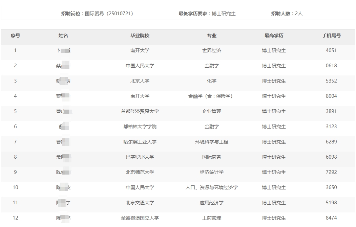
Task: Select the 招聘岗位 国际贸易 (25010721) text
Action: (x=97, y=14)
